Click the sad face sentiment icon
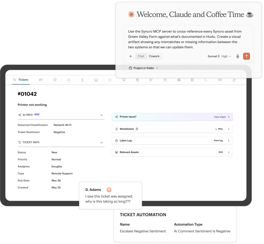 (x=109, y=190)
